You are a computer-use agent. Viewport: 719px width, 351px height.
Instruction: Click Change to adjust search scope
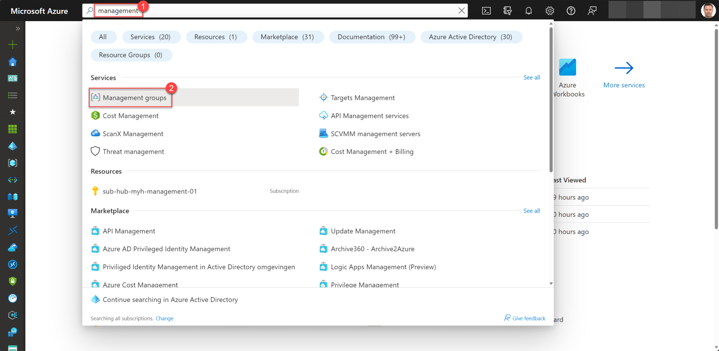click(x=164, y=318)
